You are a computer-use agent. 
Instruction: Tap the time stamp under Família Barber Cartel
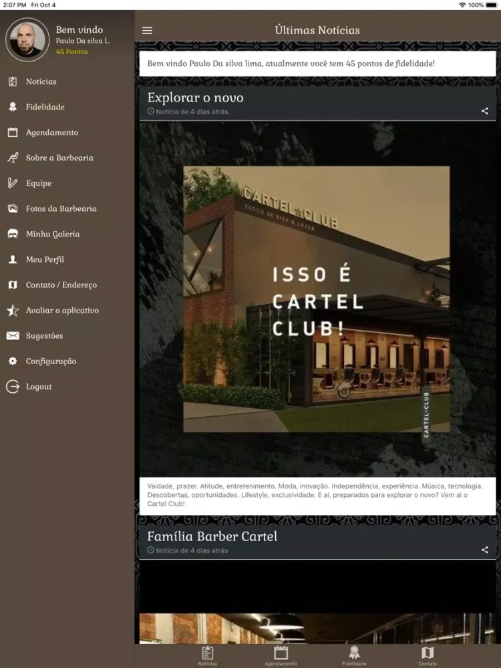[188, 550]
